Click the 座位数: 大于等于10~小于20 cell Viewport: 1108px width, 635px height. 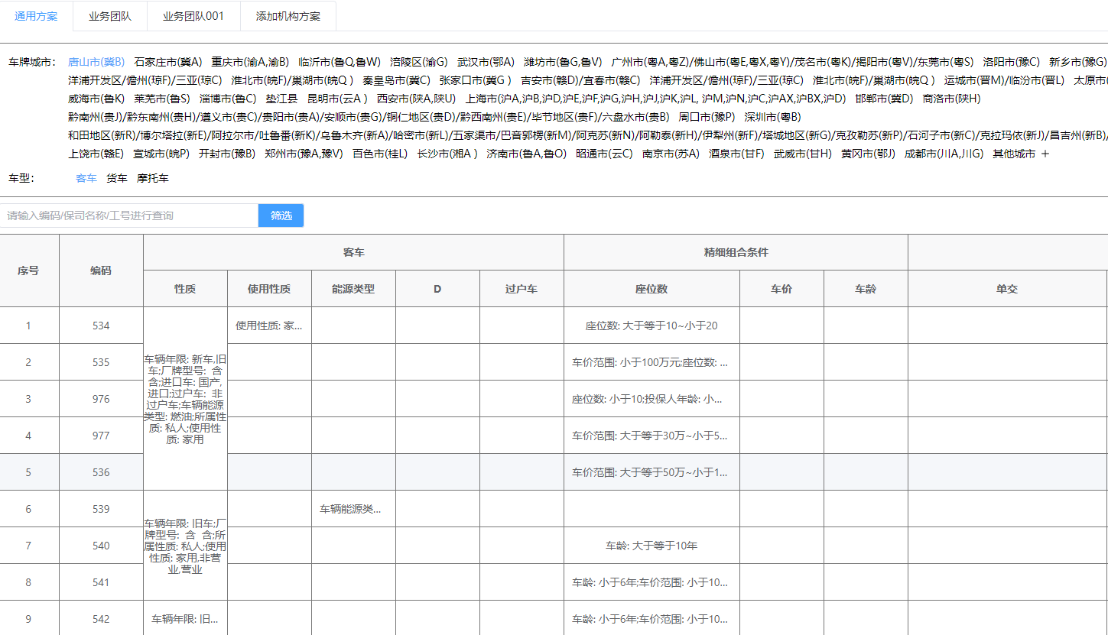point(651,326)
